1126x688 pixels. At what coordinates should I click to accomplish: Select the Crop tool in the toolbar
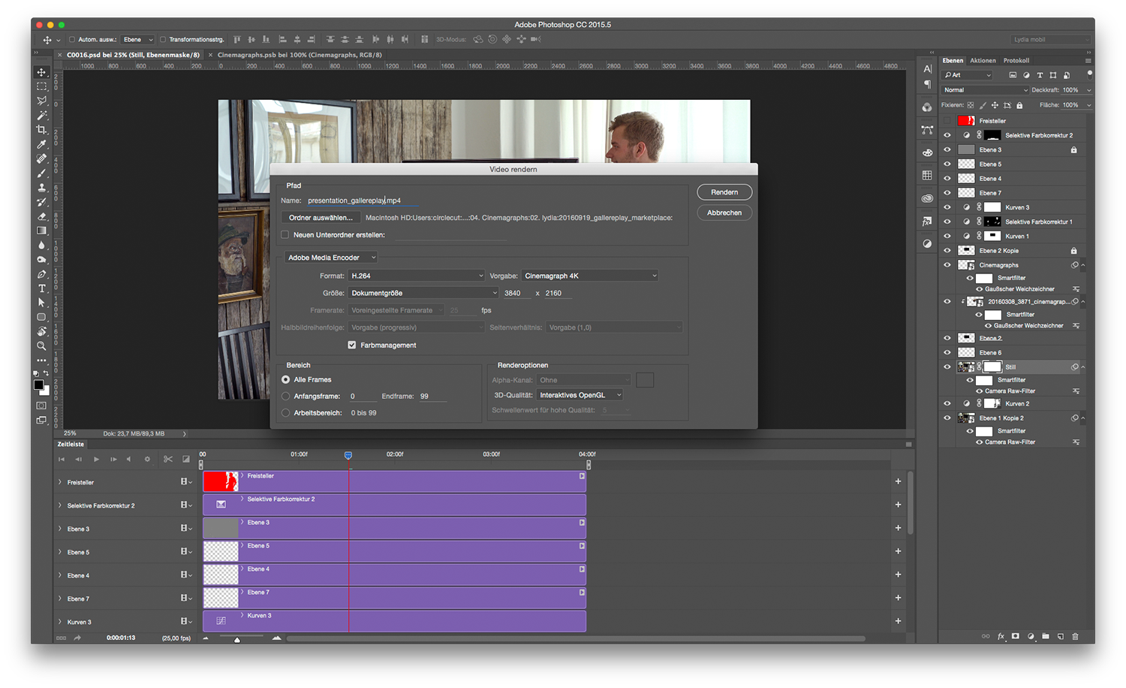(41, 130)
